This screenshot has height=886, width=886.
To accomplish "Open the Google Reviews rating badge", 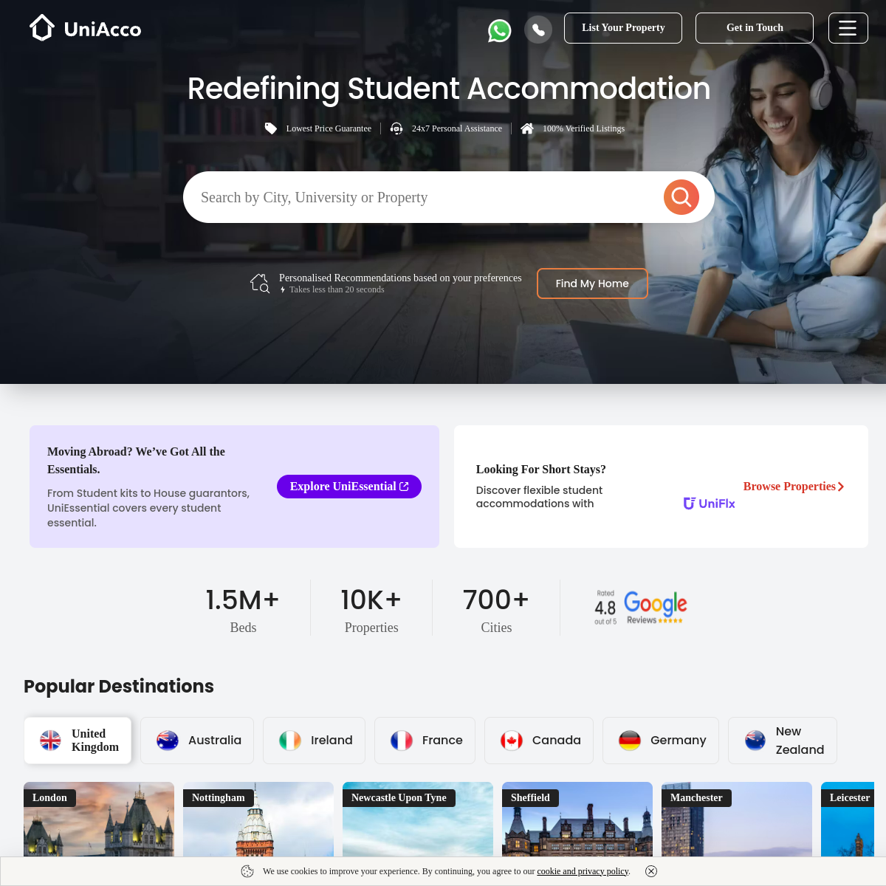I will pyautogui.click(x=640, y=608).
